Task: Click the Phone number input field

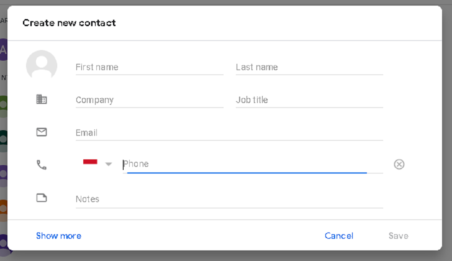Action: [x=247, y=164]
